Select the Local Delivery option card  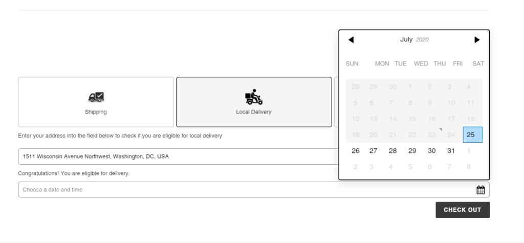tap(254, 102)
